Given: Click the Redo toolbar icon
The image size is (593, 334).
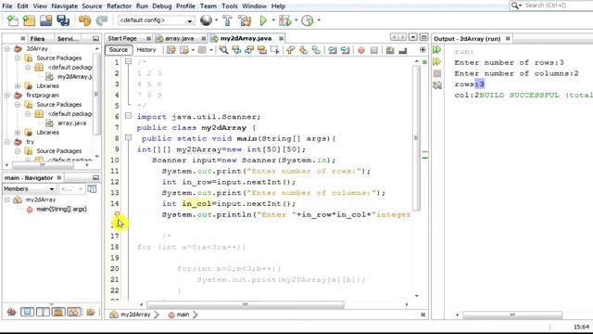Looking at the screenshot, I should 101,20.
